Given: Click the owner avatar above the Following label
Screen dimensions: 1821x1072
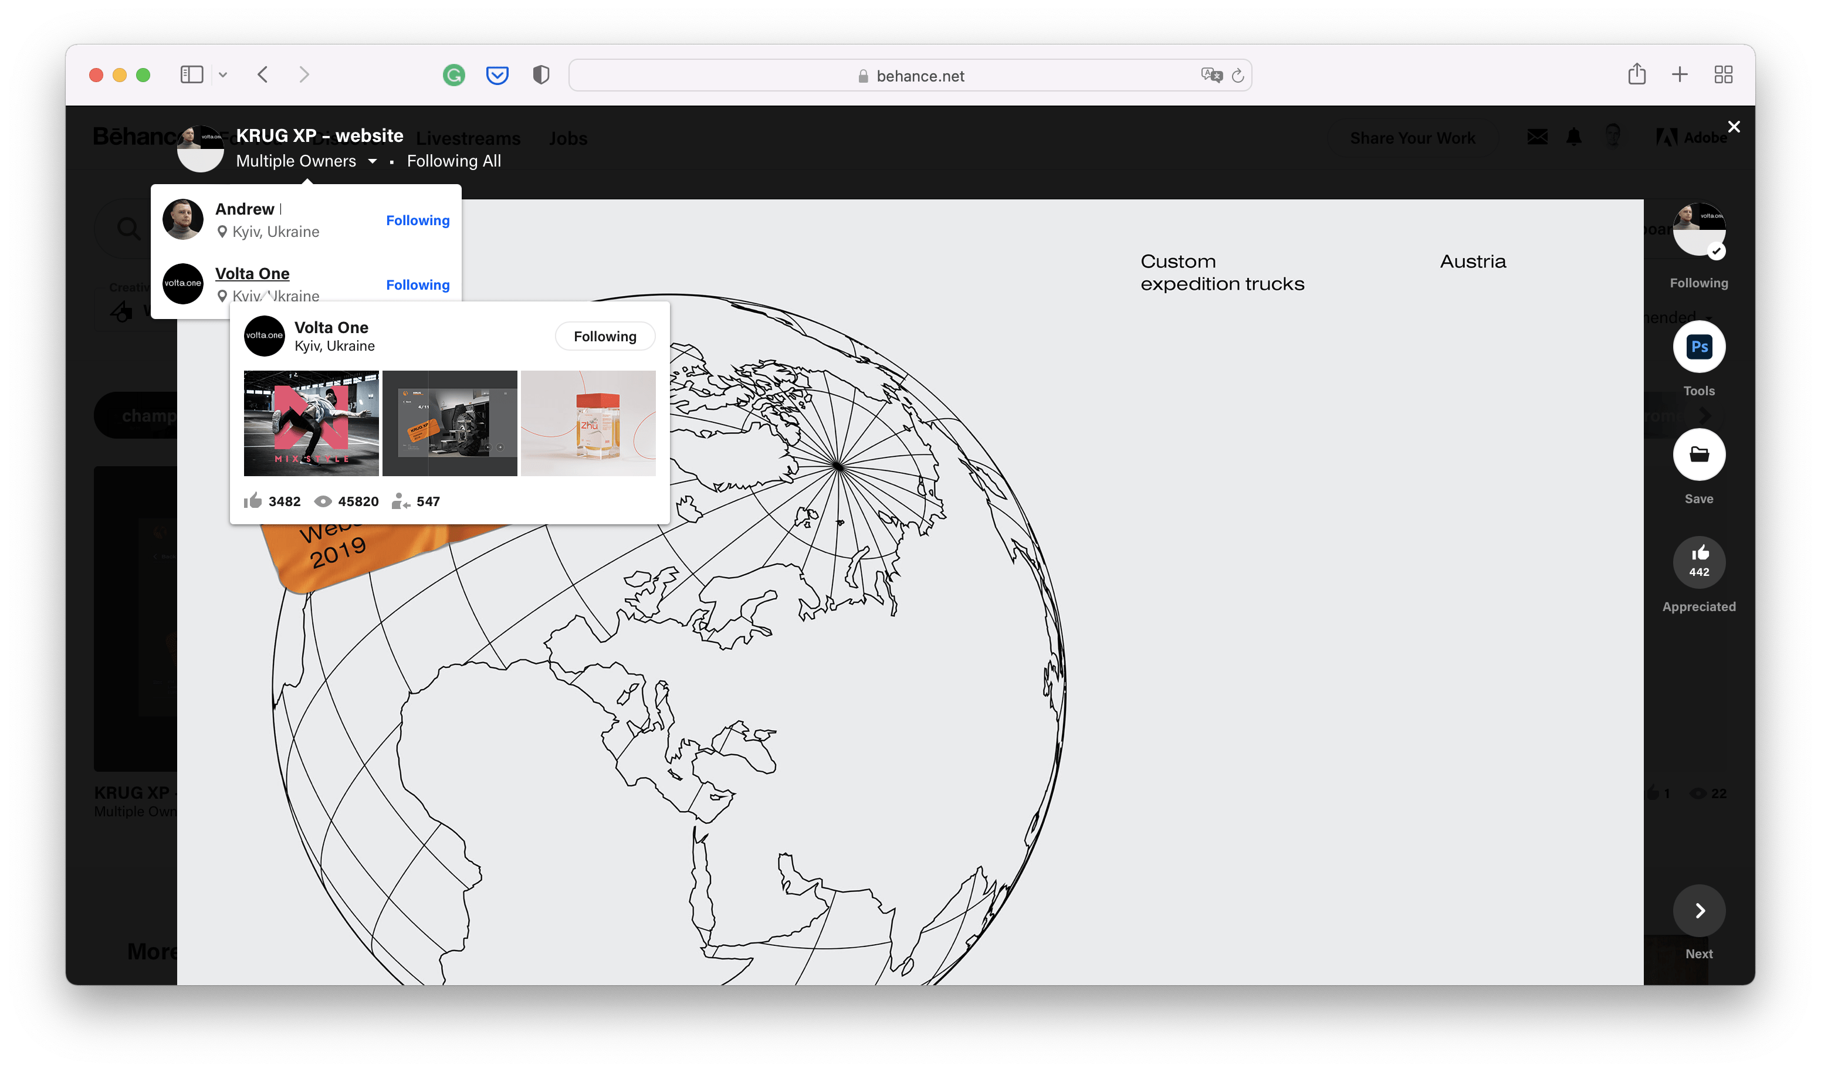Looking at the screenshot, I should click(x=1699, y=229).
